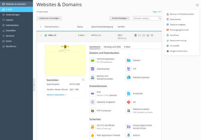The image size is (201, 140).
Task: Open the Git developer tool icon
Action: 129,102
